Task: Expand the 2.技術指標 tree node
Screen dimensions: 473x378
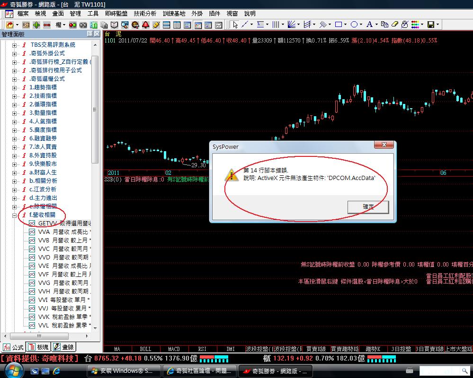Action: 15,96
